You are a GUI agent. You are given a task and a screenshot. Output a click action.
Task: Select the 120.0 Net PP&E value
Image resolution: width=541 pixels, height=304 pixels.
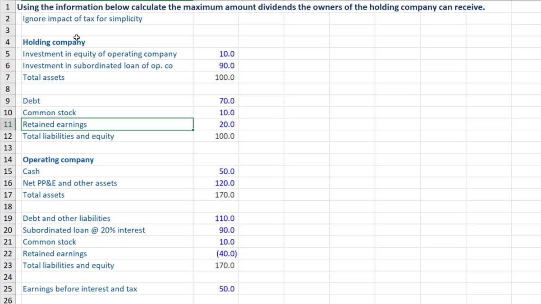[x=225, y=183]
